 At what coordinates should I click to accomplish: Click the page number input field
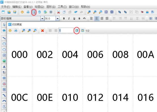click(66, 30)
